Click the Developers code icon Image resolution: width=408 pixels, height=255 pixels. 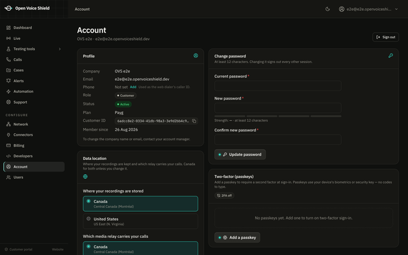8,156
